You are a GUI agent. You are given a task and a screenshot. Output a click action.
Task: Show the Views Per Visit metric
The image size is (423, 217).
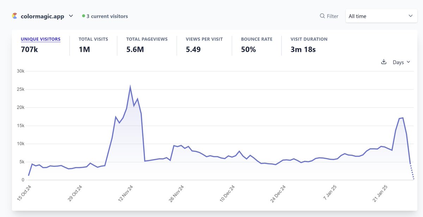[204, 44]
